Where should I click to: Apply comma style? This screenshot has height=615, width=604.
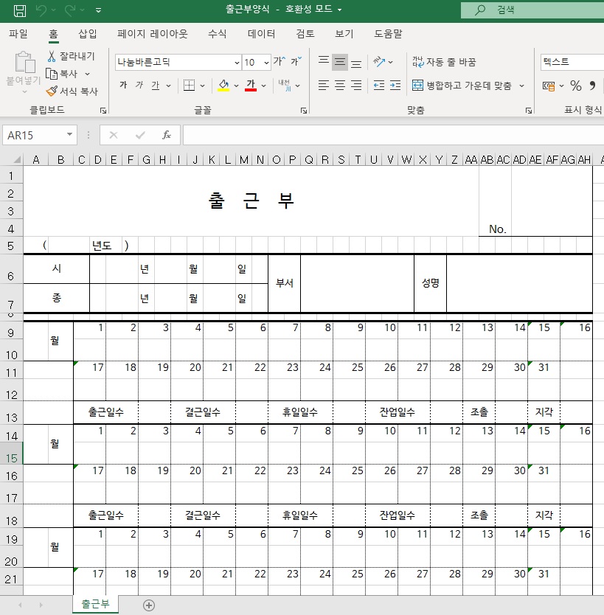(x=593, y=86)
